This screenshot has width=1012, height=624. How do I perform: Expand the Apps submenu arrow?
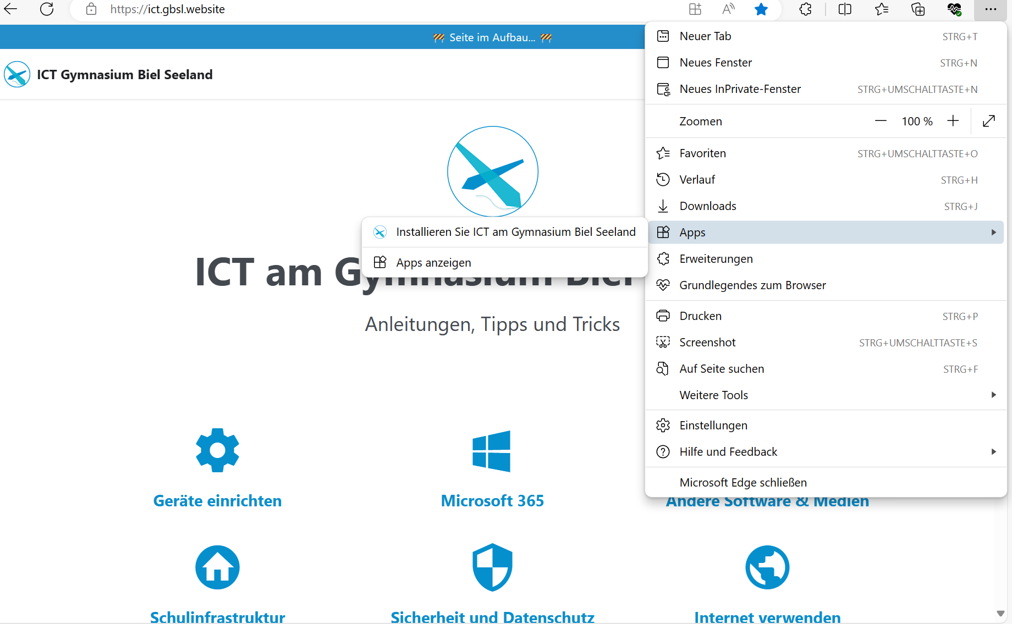point(993,233)
